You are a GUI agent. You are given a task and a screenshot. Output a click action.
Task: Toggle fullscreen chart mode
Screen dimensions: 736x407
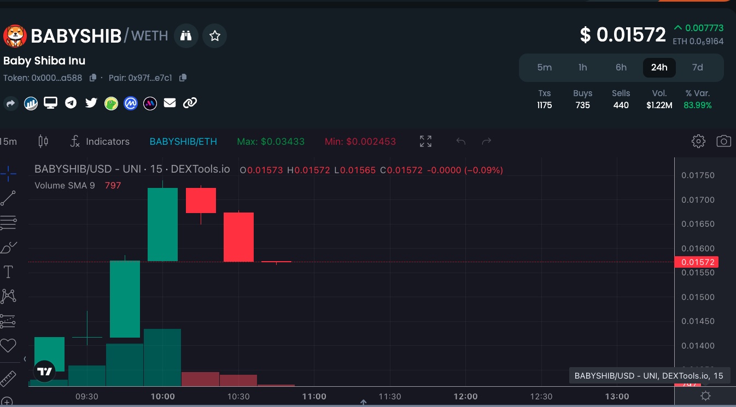(425, 141)
